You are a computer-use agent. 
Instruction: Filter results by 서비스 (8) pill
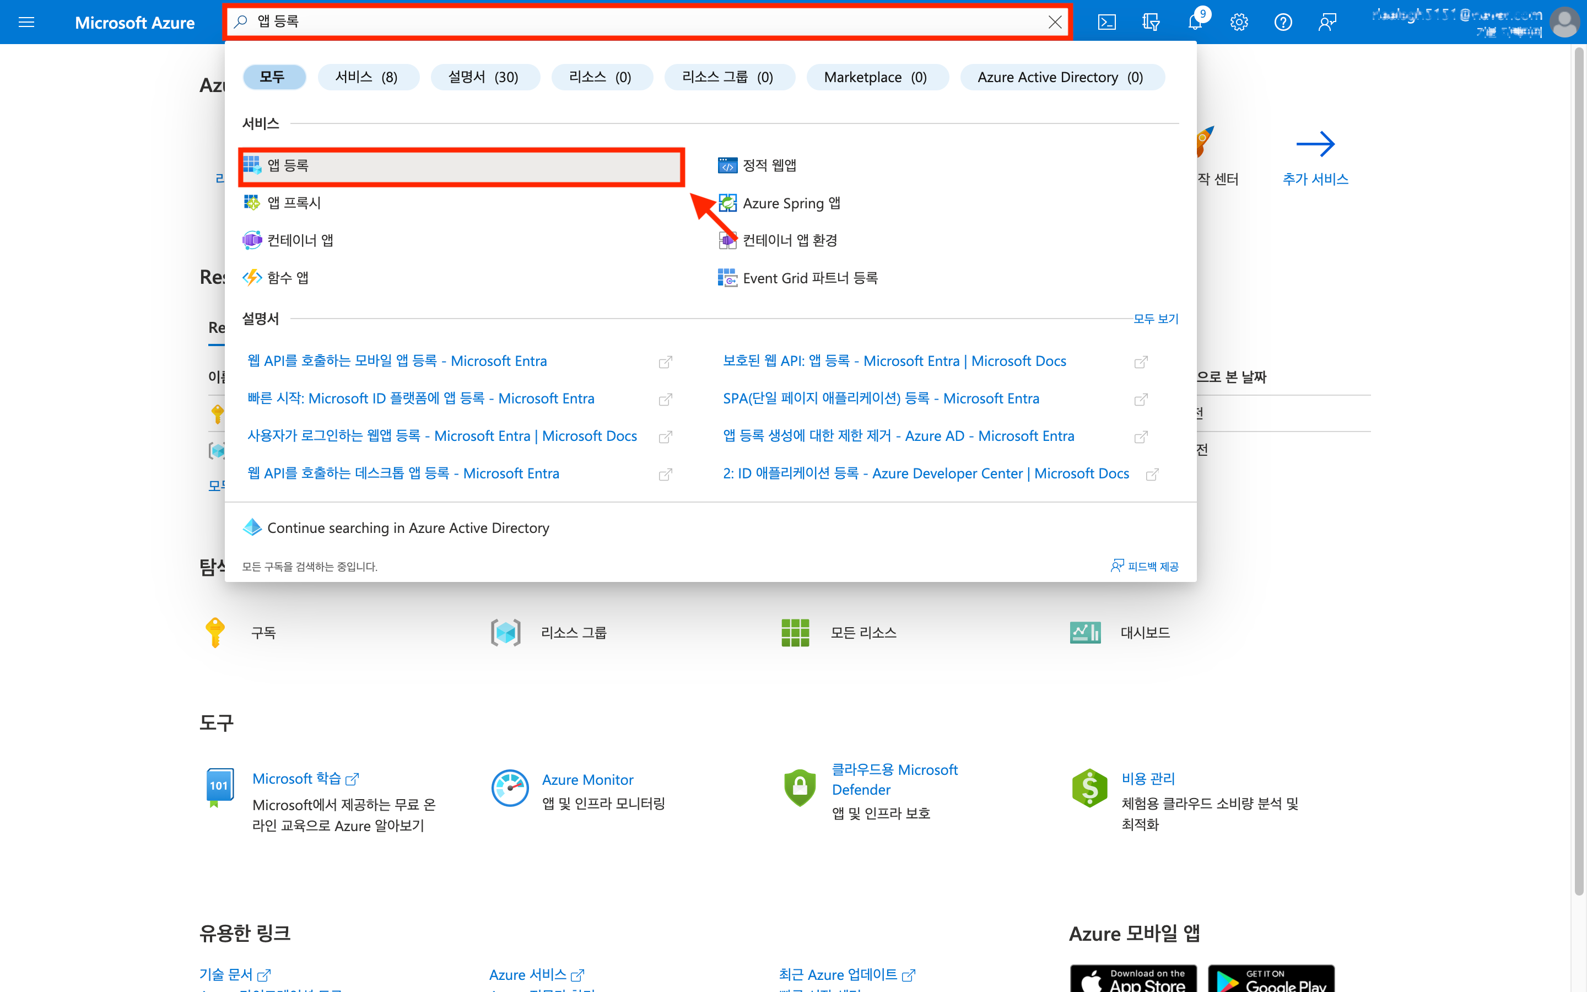coord(367,77)
